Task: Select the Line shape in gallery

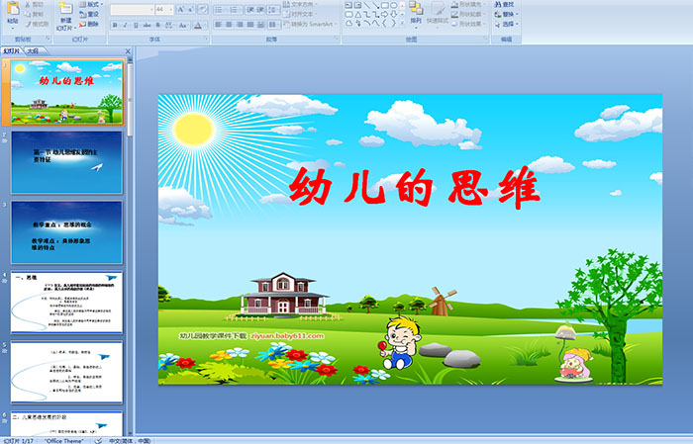Action: tap(366, 5)
